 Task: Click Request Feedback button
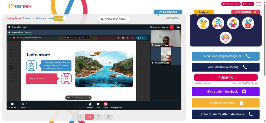point(226,103)
